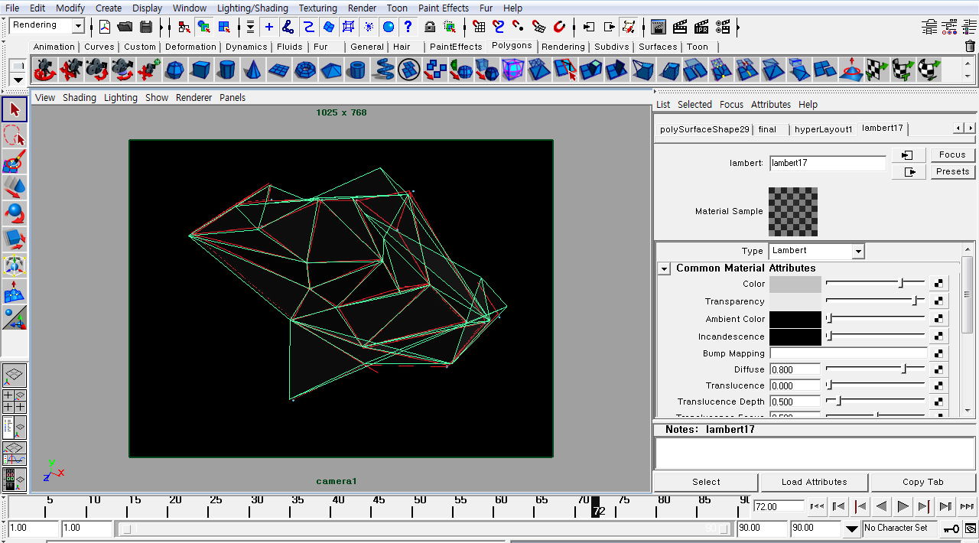Open the Texturing menu
The image size is (979, 543).
click(x=317, y=8)
